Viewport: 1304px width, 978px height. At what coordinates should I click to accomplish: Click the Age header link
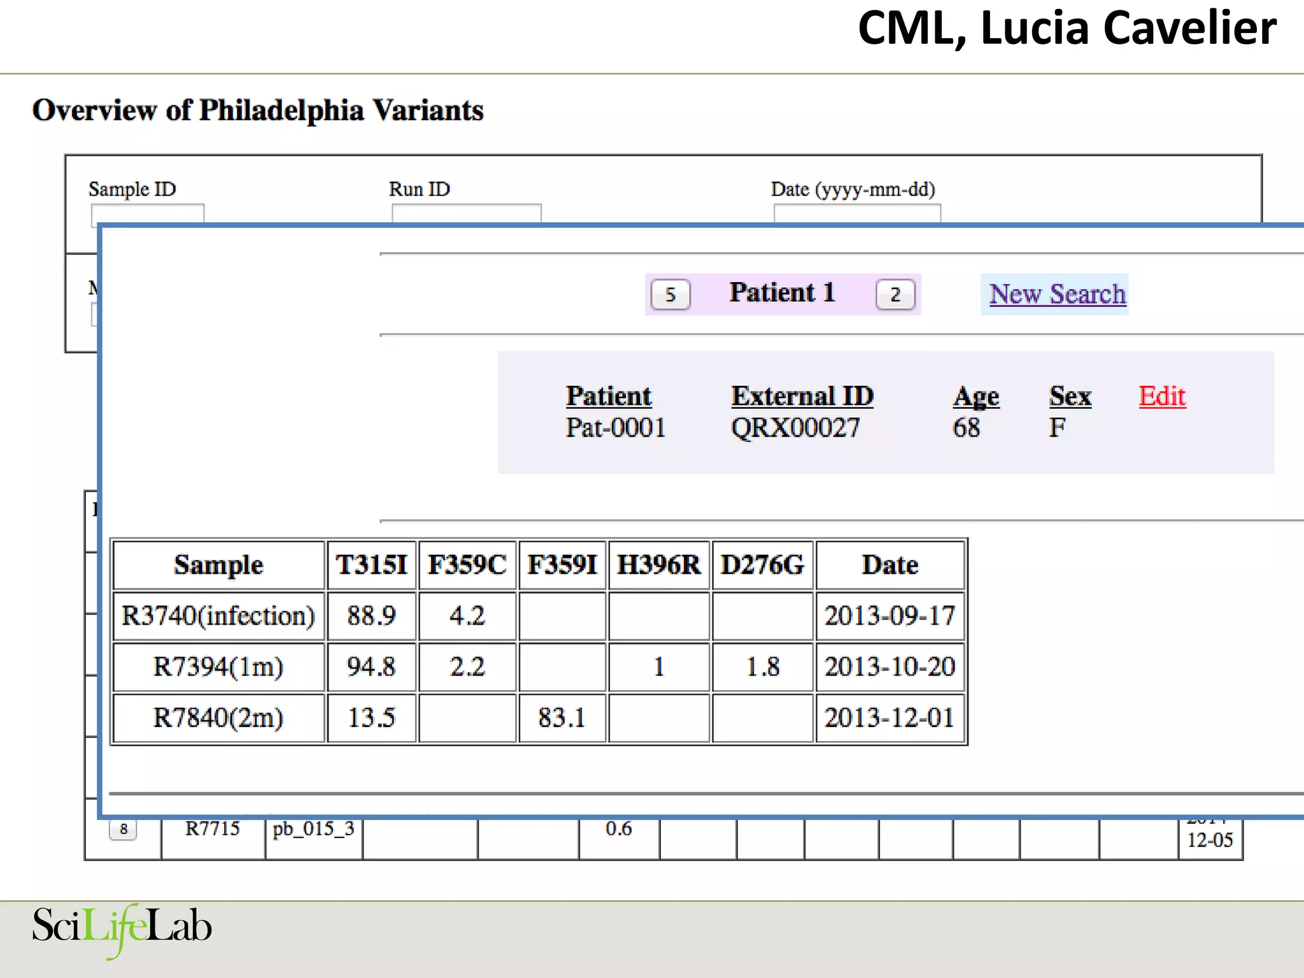(x=976, y=397)
